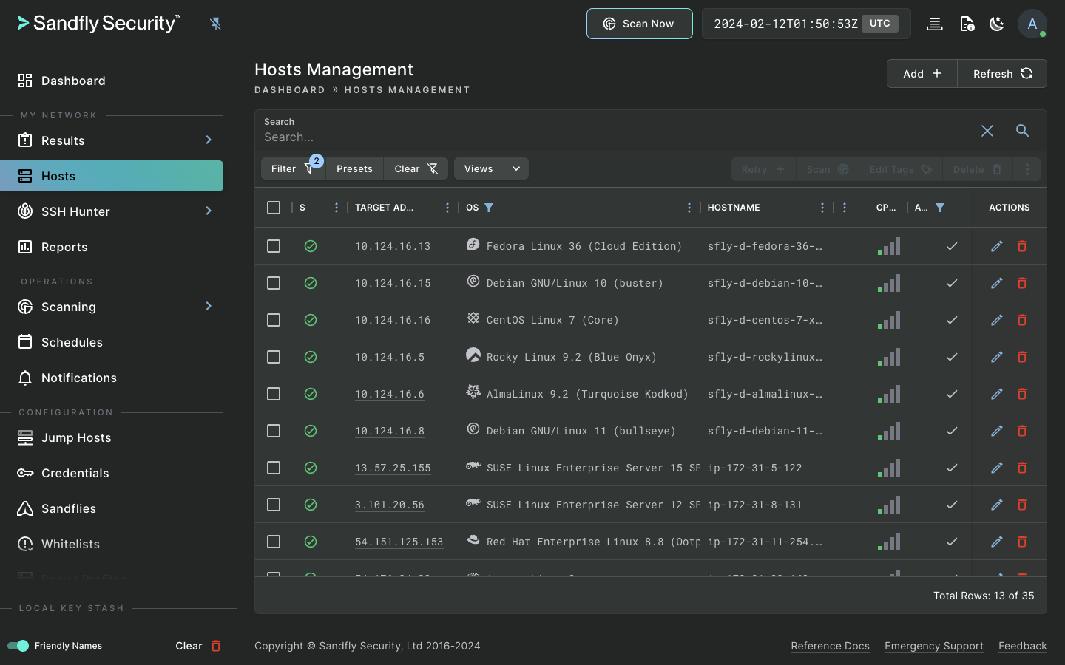This screenshot has height=665, width=1065.
Task: Edit host 54.151.125.153 with pencil icon
Action: (997, 542)
